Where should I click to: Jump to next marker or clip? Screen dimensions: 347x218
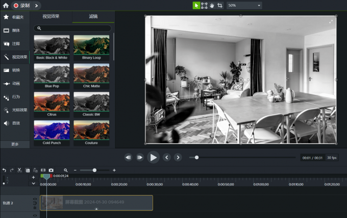178,157
